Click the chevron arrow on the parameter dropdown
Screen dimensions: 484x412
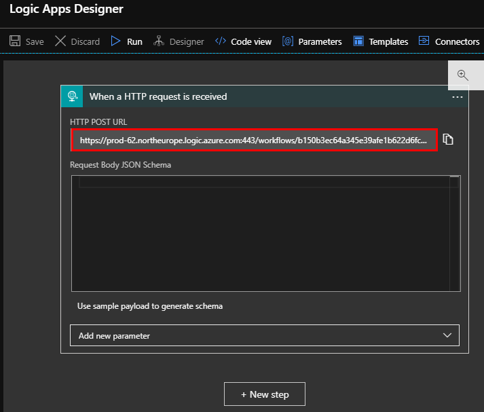pos(447,335)
